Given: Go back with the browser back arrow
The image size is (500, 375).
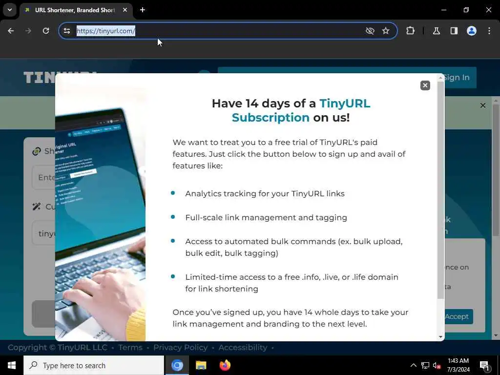Looking at the screenshot, I should click(x=11, y=31).
